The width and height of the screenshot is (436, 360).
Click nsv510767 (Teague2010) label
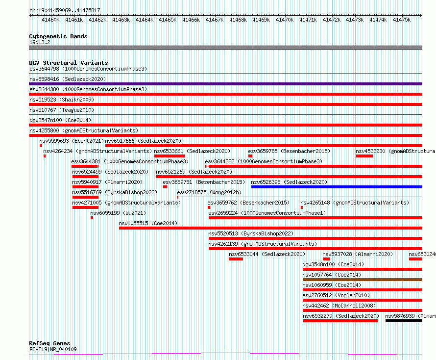coord(62,110)
